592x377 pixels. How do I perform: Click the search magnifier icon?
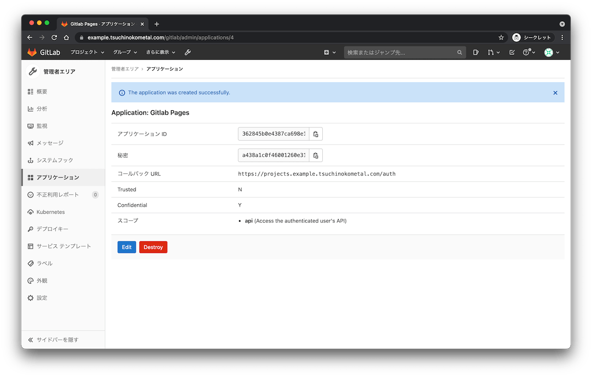click(459, 52)
